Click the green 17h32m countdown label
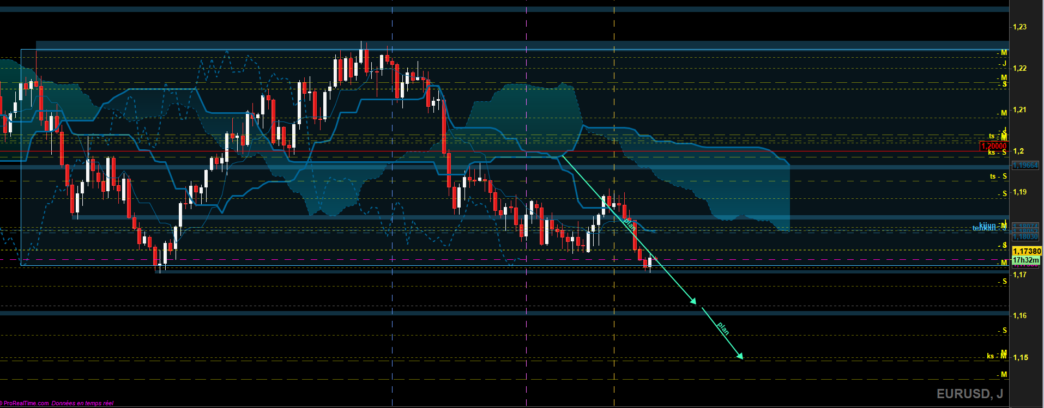This screenshot has width=1044, height=408. (x=1025, y=260)
